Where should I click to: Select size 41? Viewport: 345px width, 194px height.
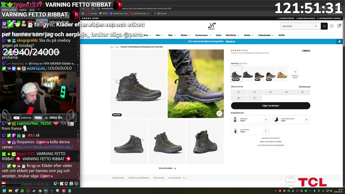tap(239, 92)
